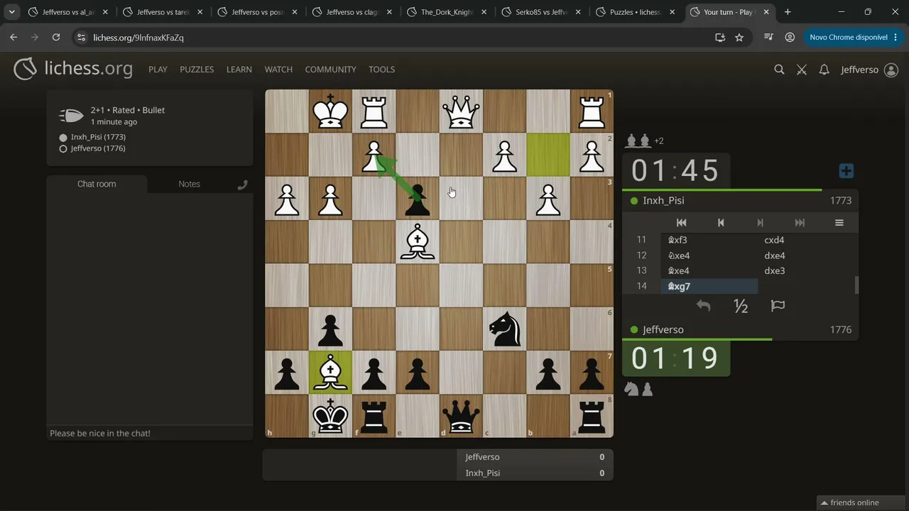Resign using the flag icon

click(x=778, y=306)
